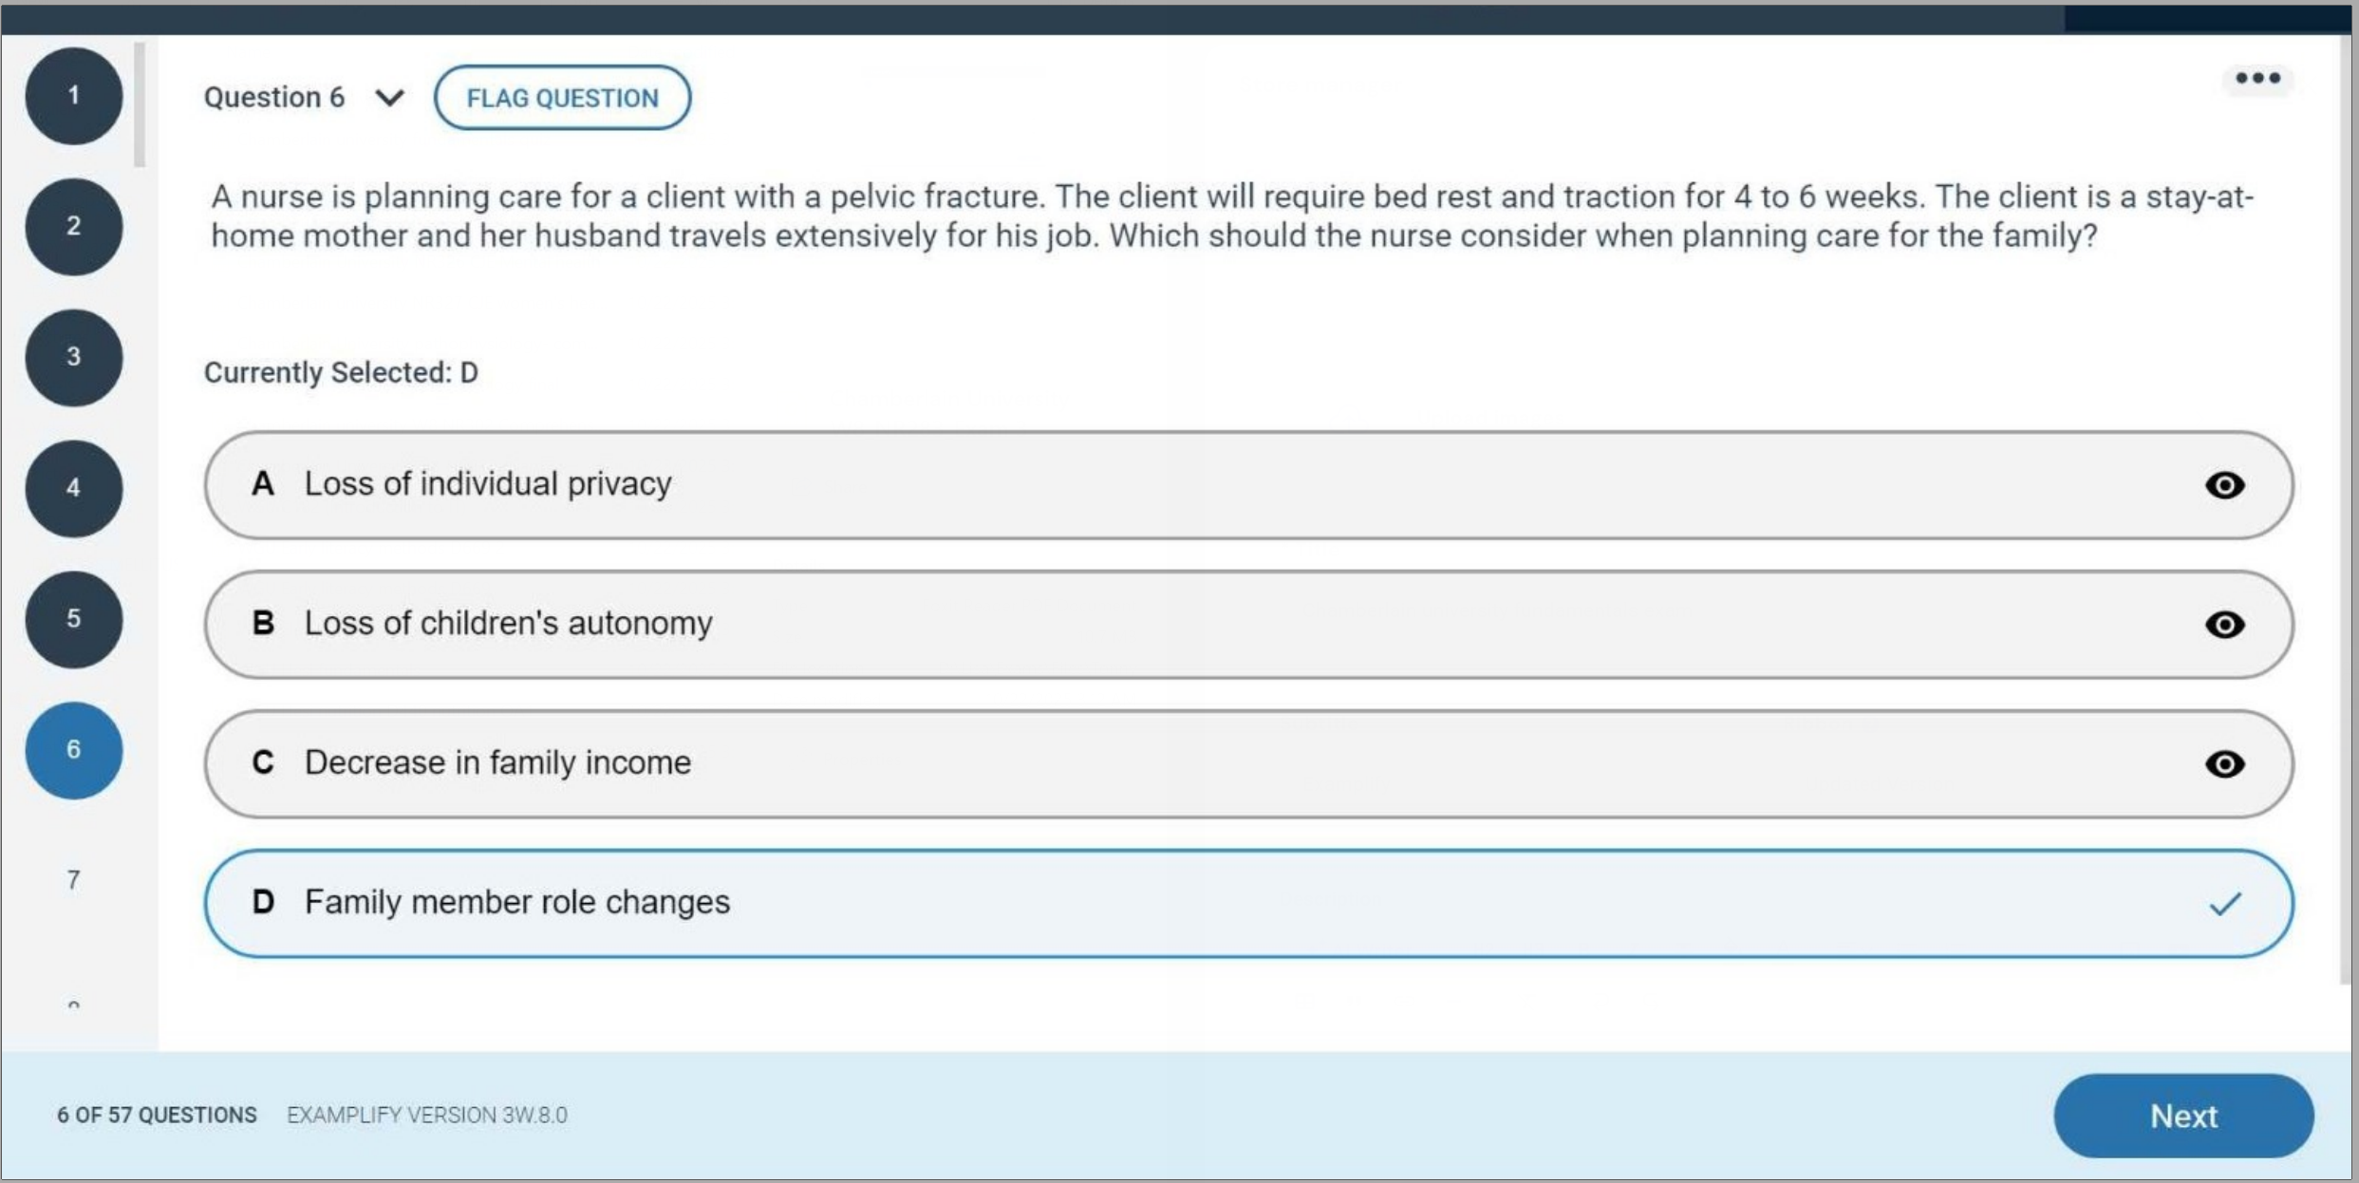
Task: Hide answer B using its eye icon
Action: point(2227,625)
